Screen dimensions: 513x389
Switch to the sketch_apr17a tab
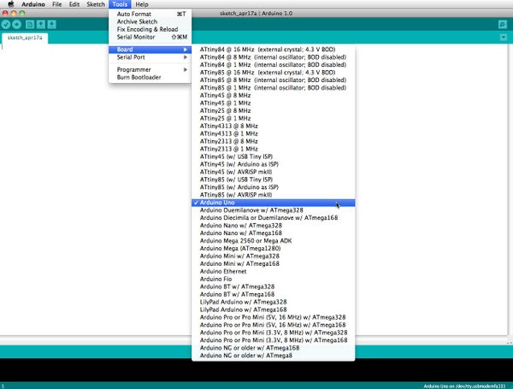point(25,38)
